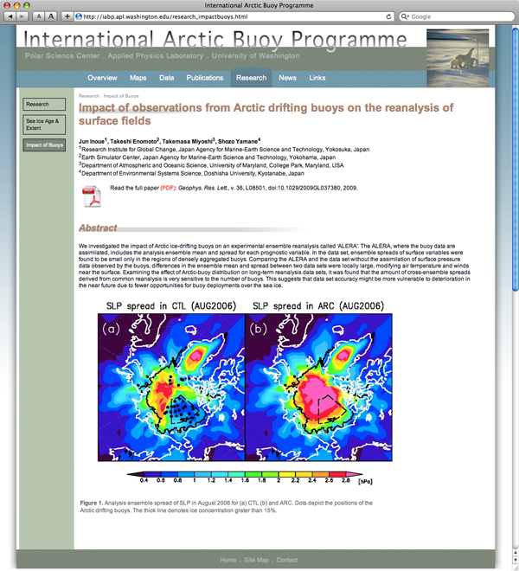
Task: Click the 'Impact of observations from Arctic' heading
Action: pos(266,114)
